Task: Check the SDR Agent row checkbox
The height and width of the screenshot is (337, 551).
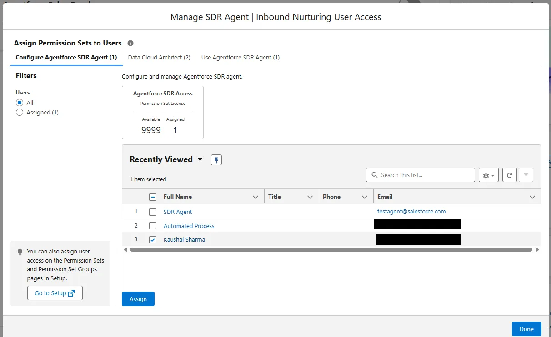Action: [x=153, y=212]
